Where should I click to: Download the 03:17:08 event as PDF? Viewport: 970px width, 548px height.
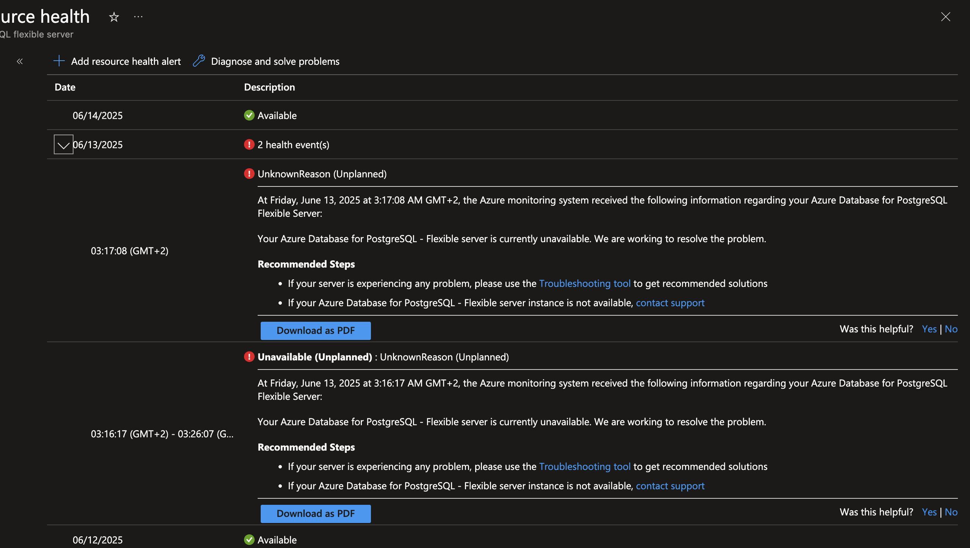coord(316,330)
